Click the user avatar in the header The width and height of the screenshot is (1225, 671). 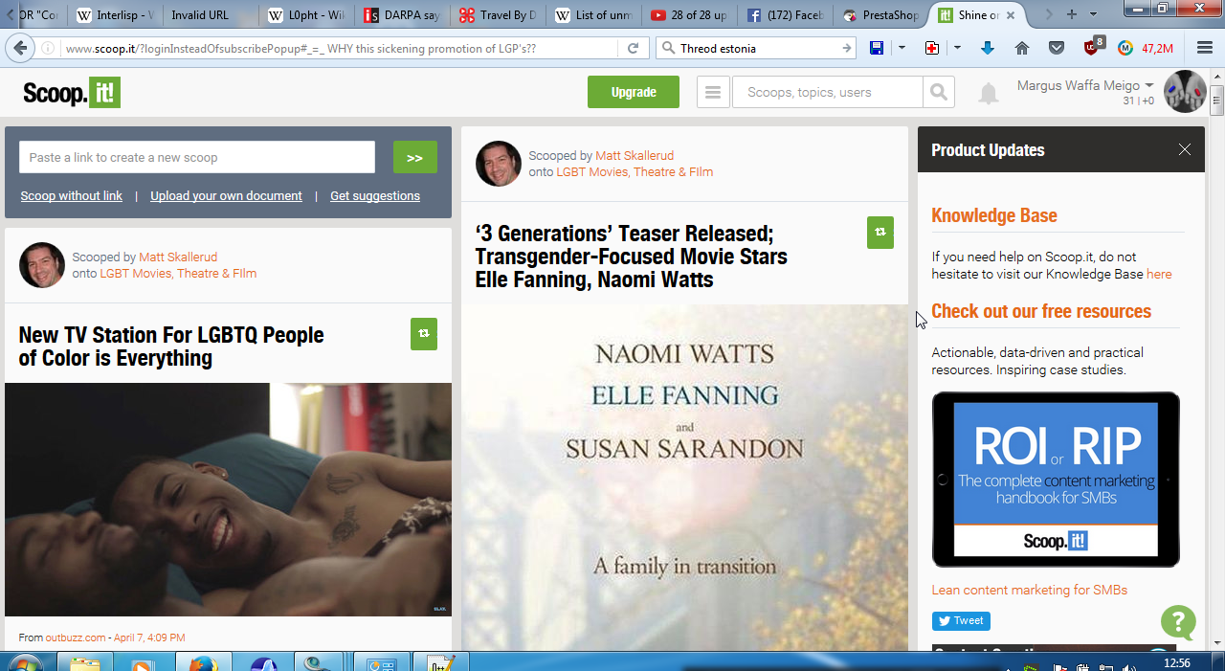1184,92
